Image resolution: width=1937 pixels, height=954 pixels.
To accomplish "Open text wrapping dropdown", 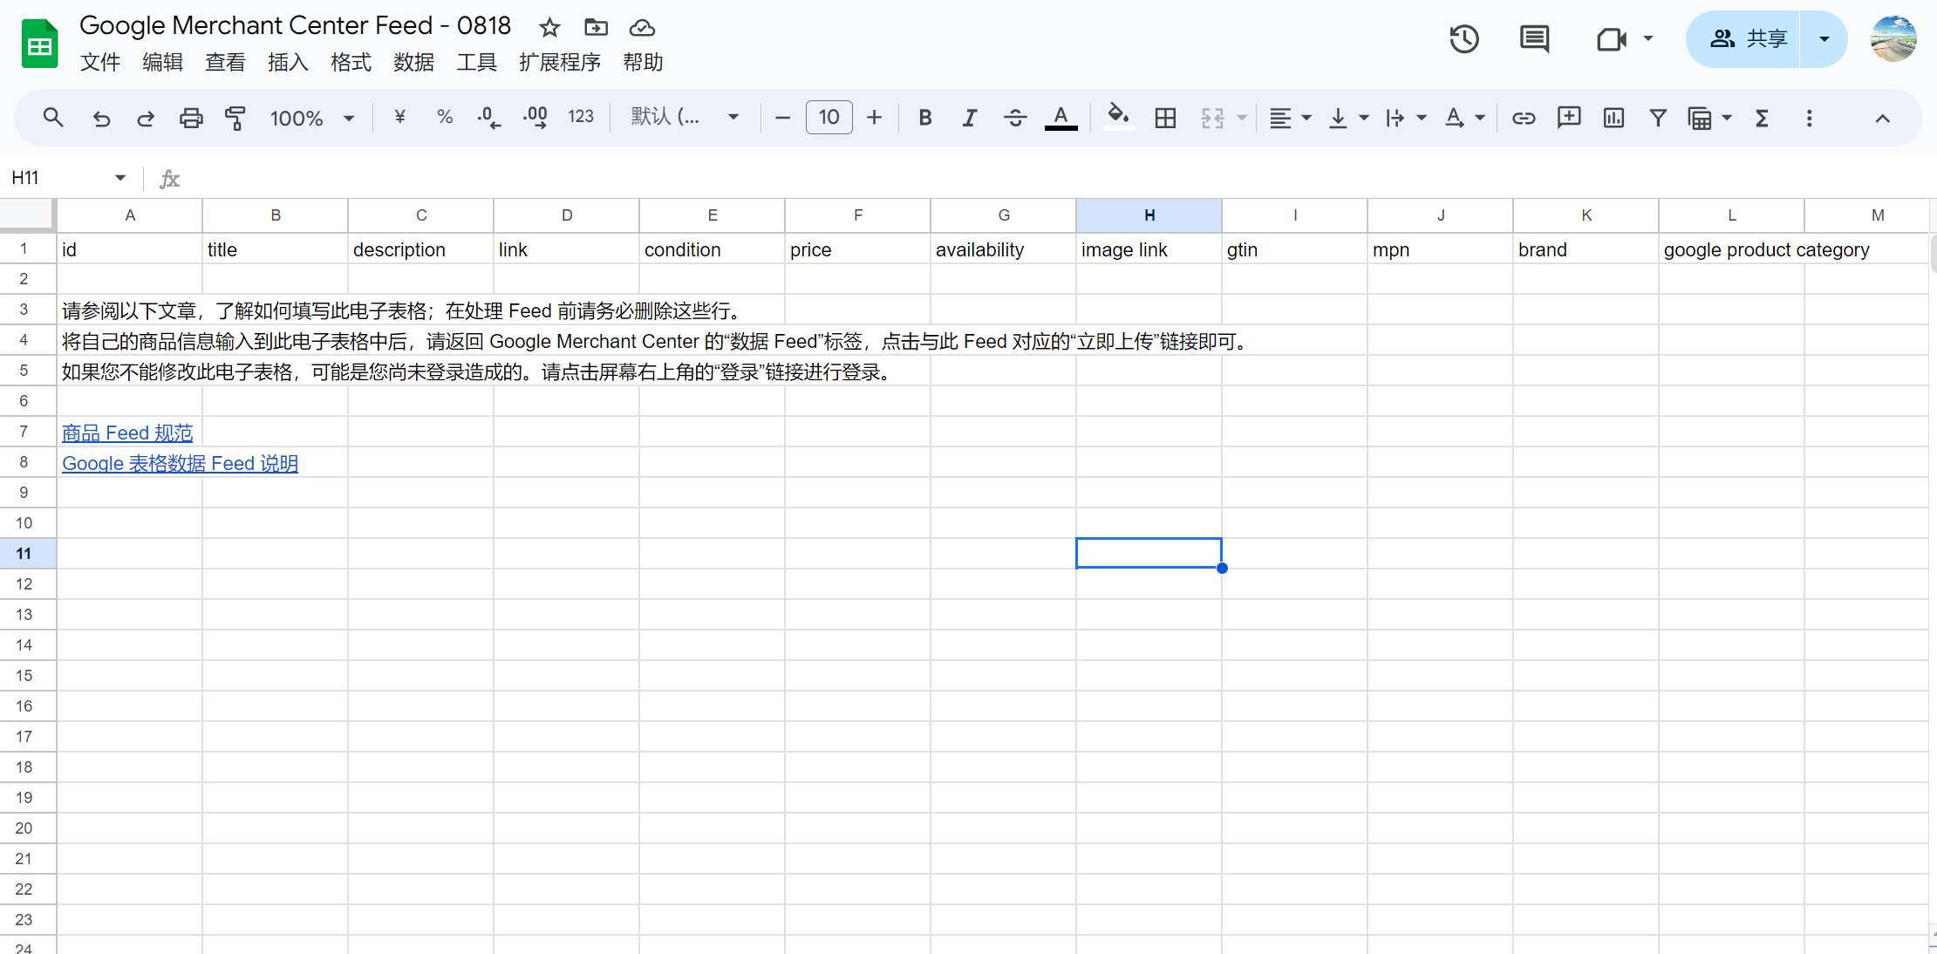I will click(1405, 118).
